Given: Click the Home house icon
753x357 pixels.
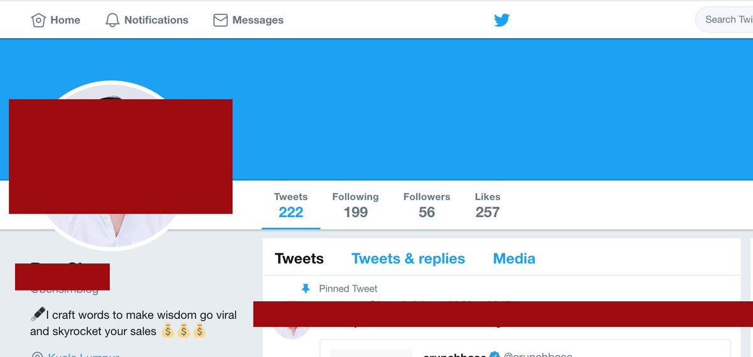Looking at the screenshot, I should (38, 20).
